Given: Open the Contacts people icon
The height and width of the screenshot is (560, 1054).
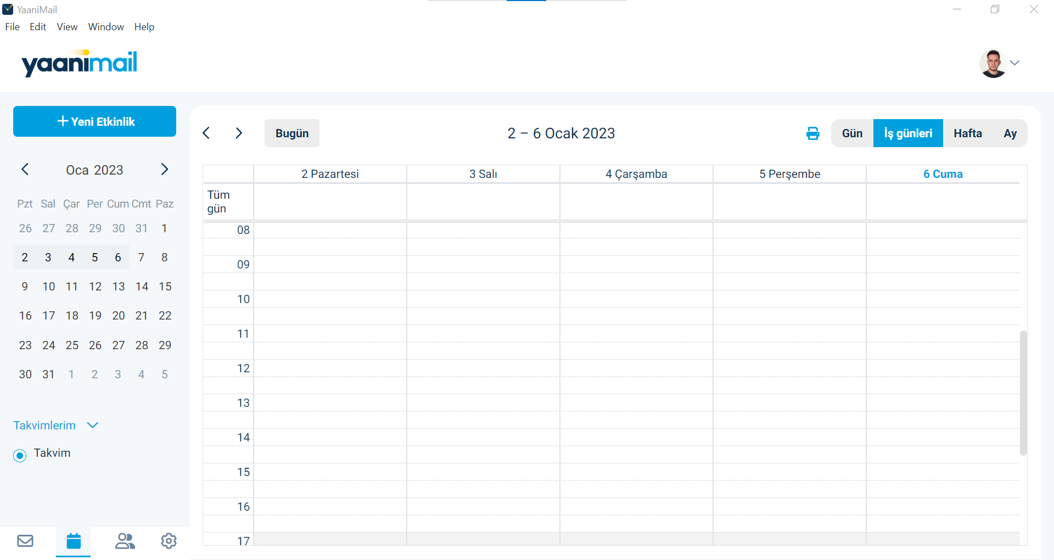Looking at the screenshot, I should [x=125, y=541].
